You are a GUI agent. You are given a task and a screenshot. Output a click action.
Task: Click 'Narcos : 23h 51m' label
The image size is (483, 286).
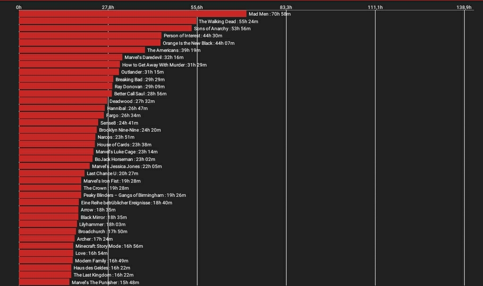coord(116,137)
